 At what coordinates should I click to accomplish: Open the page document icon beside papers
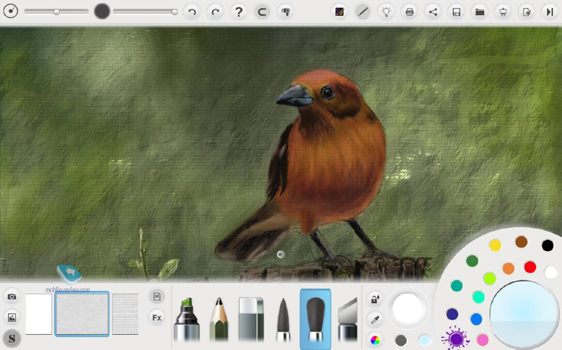tap(157, 296)
